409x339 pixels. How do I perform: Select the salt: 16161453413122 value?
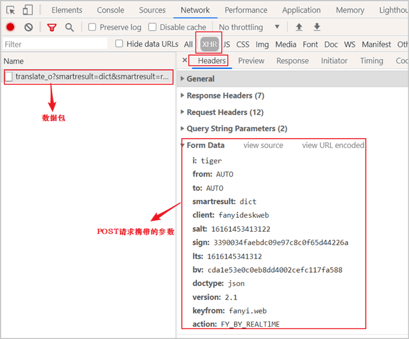click(231, 229)
